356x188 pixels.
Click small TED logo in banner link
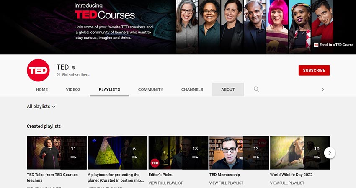click(x=316, y=45)
